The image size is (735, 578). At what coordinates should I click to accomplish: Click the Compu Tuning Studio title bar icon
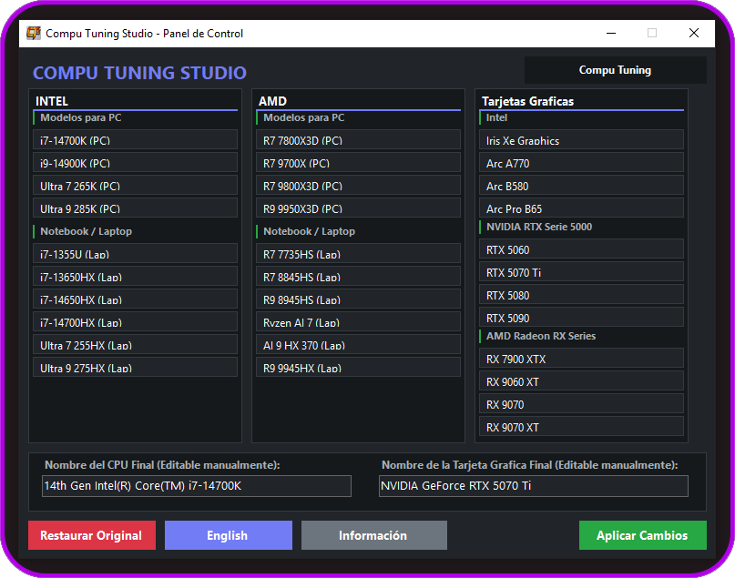pos(34,34)
